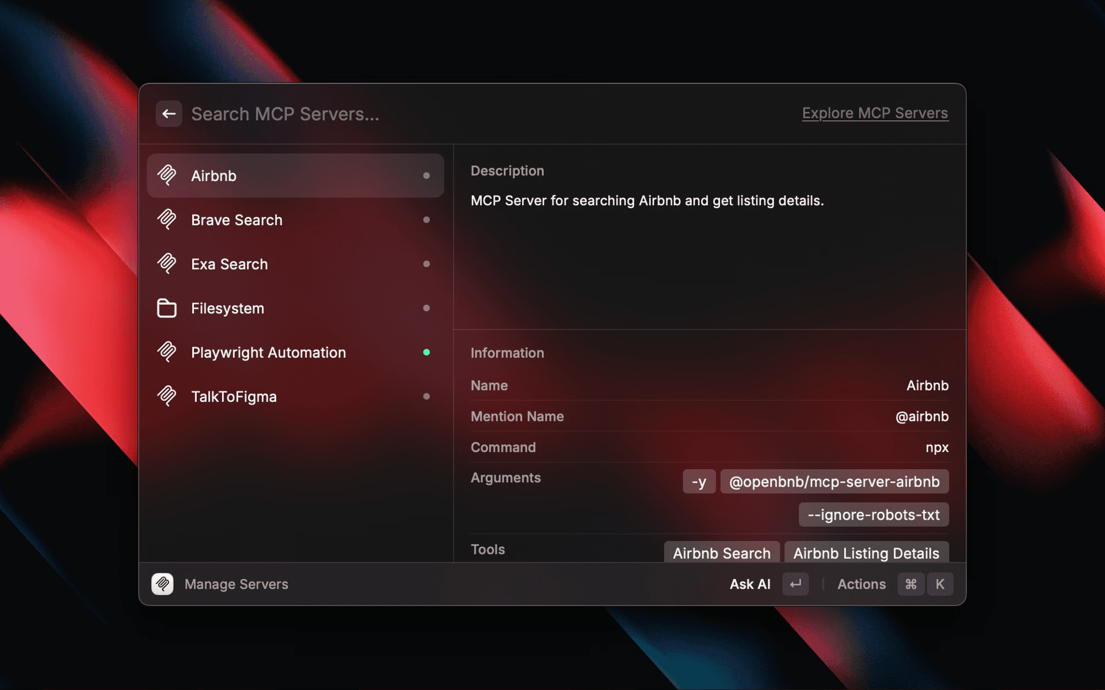Expand the Brave Search status dot
The image size is (1105, 690).
click(426, 220)
